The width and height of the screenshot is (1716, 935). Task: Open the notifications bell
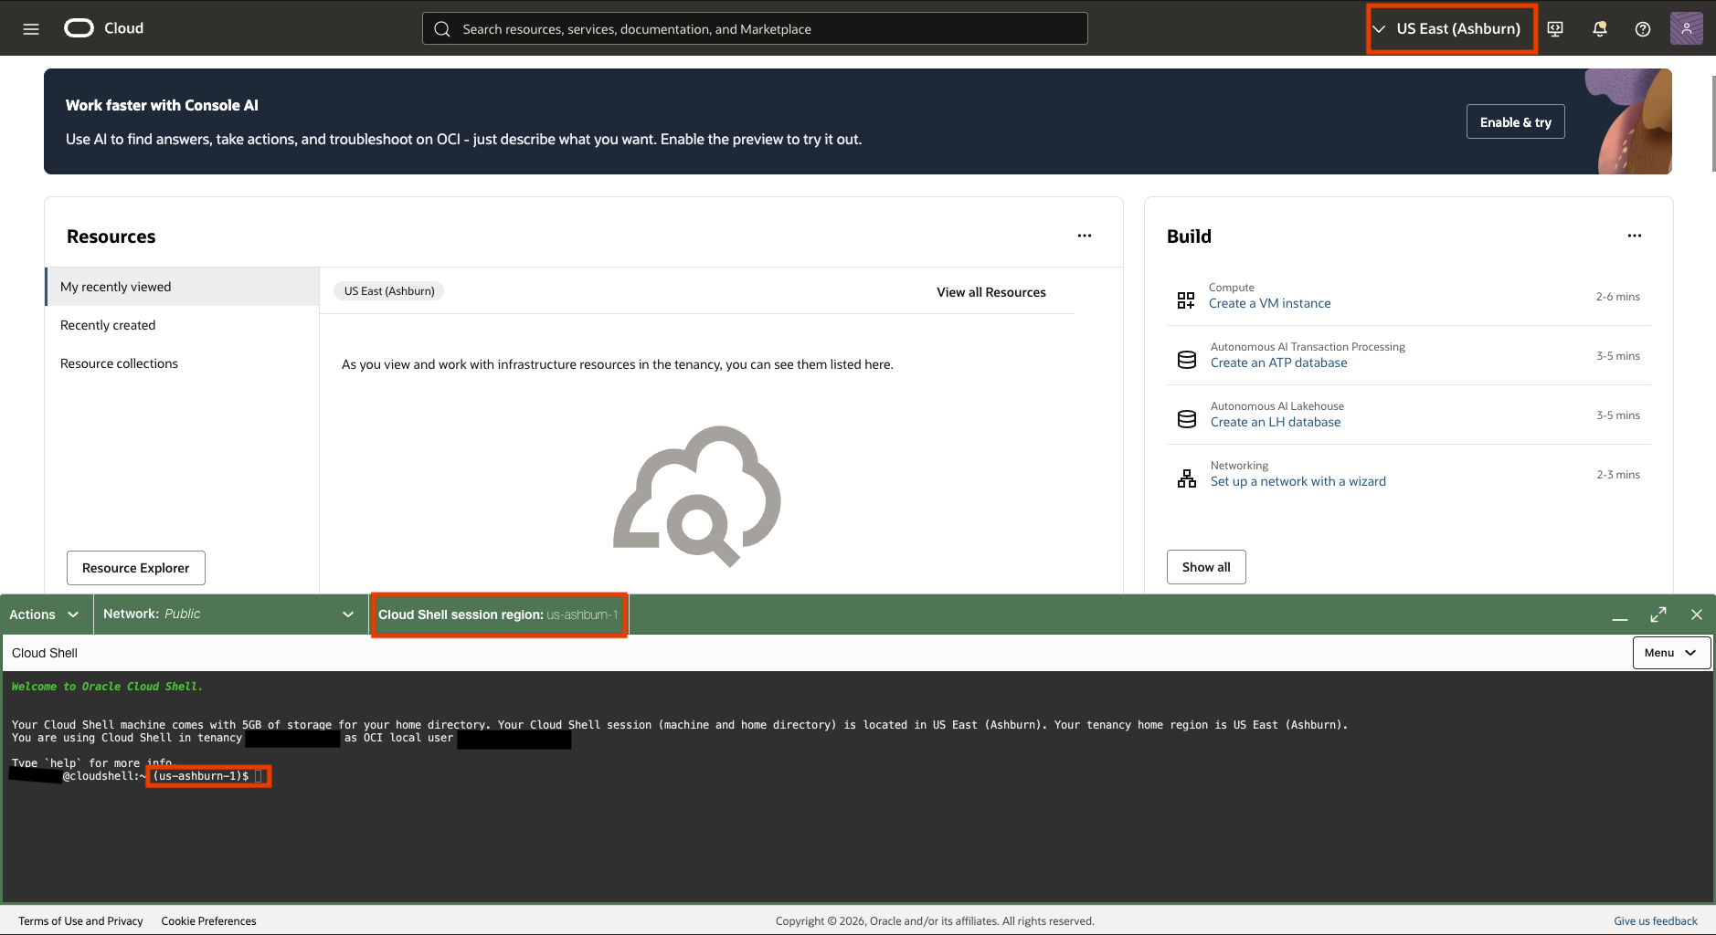1600,29
